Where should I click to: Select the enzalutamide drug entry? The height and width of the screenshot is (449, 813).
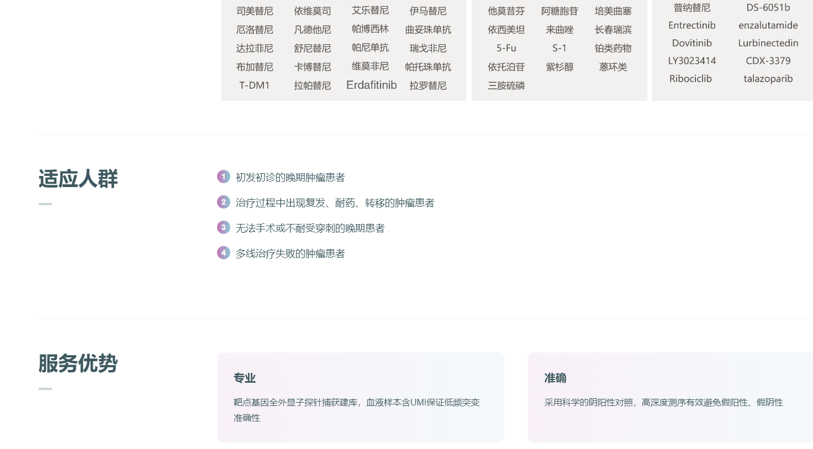[x=768, y=25]
